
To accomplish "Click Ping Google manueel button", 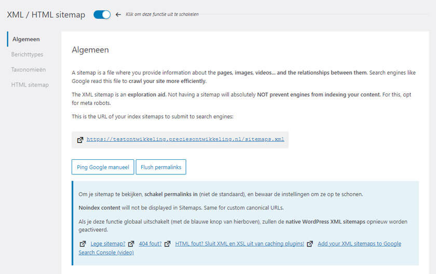I will pos(103,167).
